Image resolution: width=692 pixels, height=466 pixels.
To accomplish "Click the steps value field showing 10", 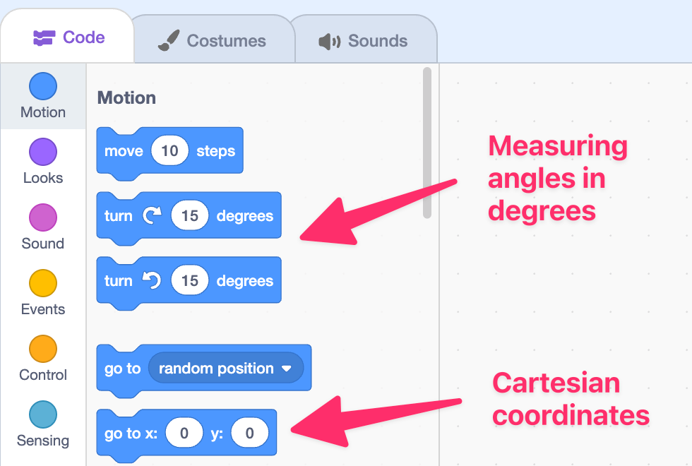I will [169, 151].
